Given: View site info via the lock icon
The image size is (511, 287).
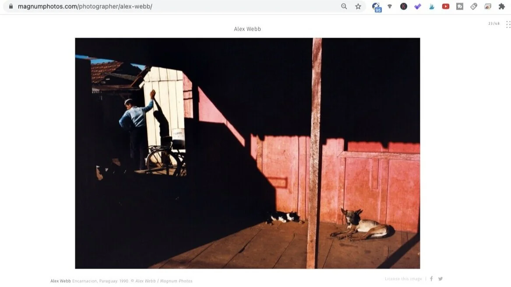Looking at the screenshot, I should (11, 6).
